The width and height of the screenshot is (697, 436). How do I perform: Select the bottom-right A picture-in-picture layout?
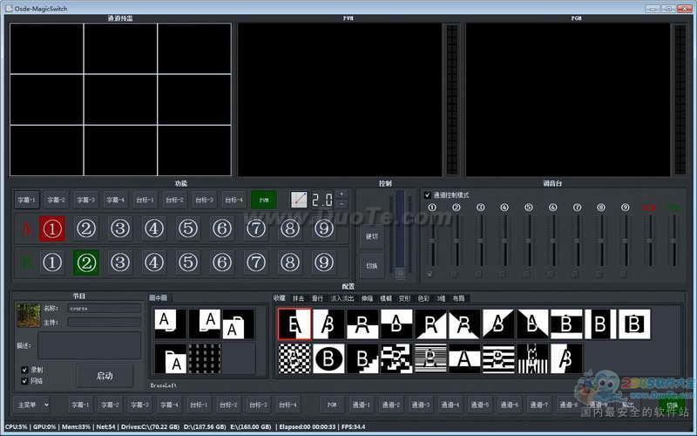170,358
